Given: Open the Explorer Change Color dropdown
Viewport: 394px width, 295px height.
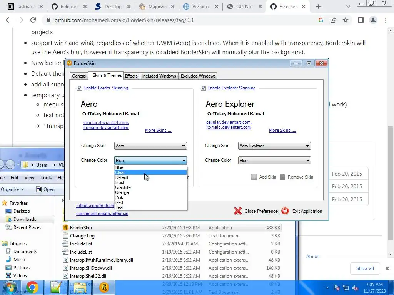Looking at the screenshot, I should point(274,160).
